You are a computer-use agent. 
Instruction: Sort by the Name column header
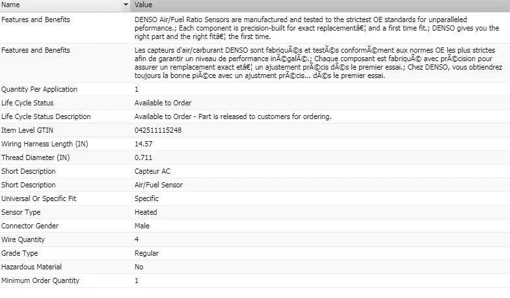click(x=61, y=5)
